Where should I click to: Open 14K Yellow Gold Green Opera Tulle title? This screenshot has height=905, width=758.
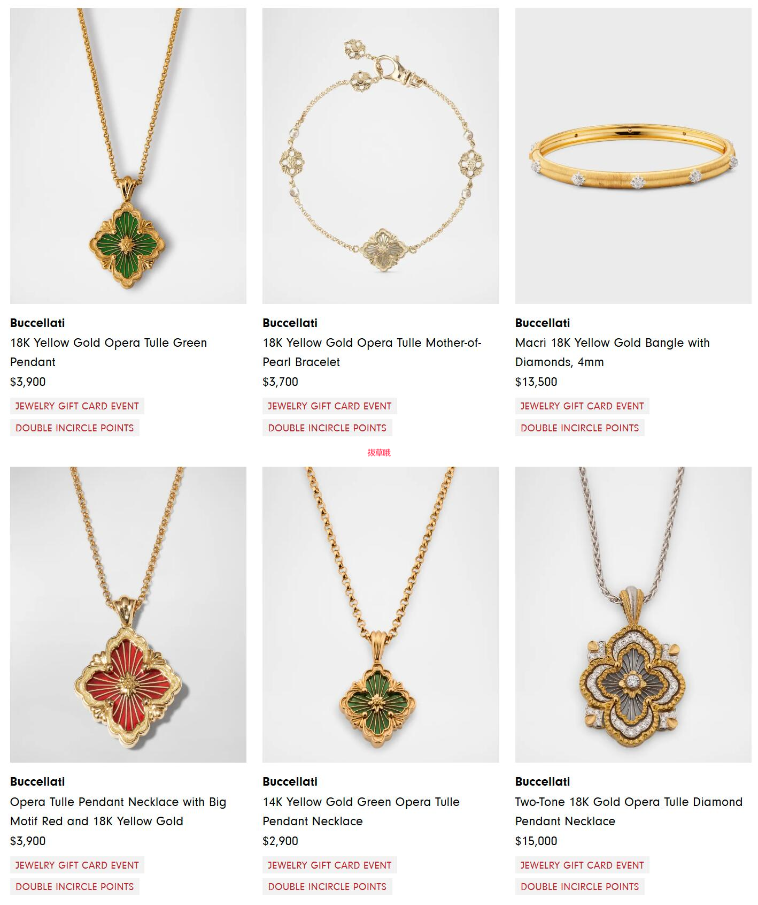(x=361, y=811)
